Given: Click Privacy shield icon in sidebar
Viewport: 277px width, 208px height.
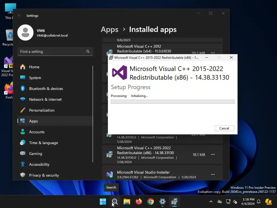Looking at the screenshot, I should pyautogui.click(x=23, y=175).
